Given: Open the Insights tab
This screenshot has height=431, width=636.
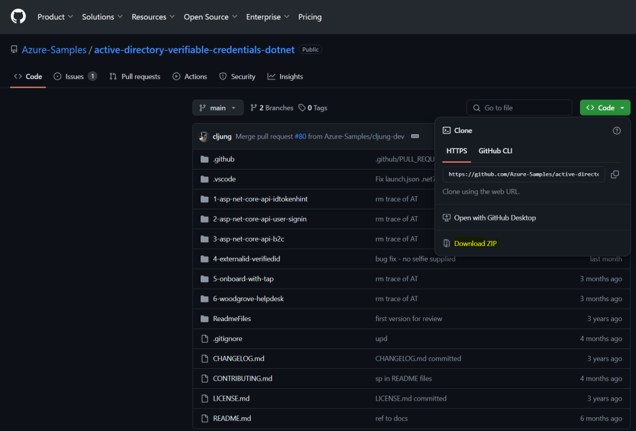Looking at the screenshot, I should [285, 76].
